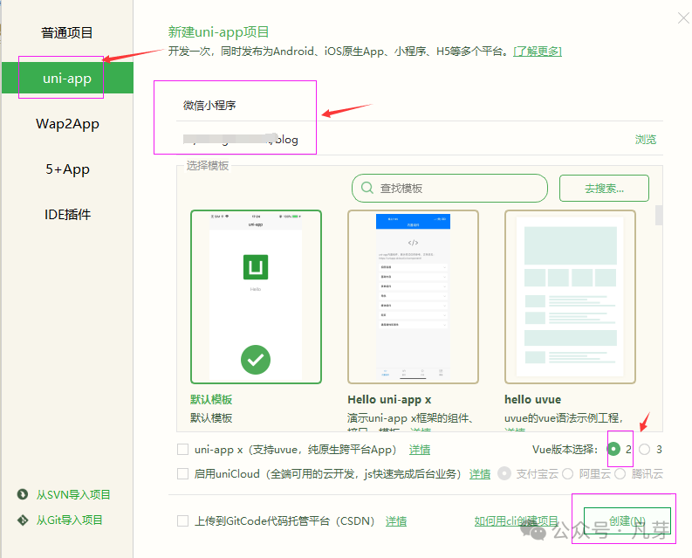Select Vue version 2 radio button

[x=613, y=449]
